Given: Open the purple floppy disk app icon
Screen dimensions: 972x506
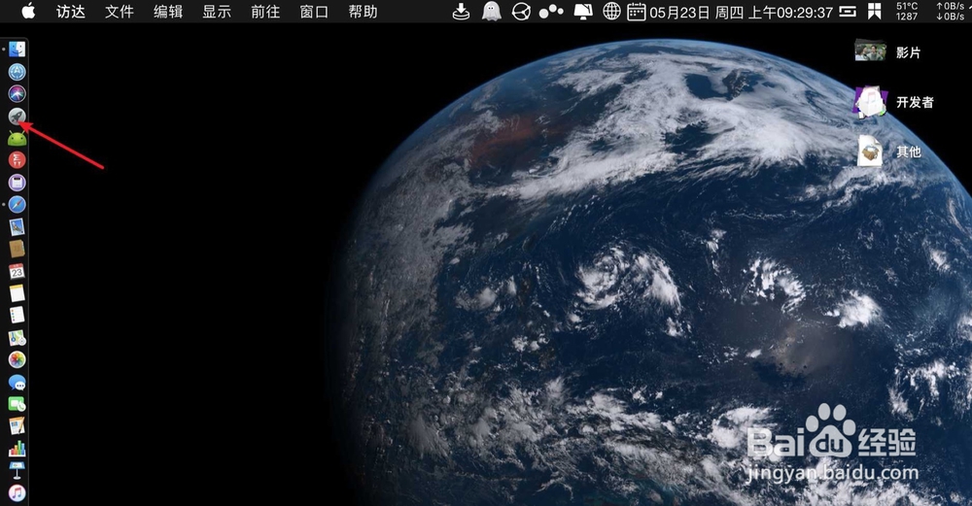Looking at the screenshot, I should coord(17,182).
